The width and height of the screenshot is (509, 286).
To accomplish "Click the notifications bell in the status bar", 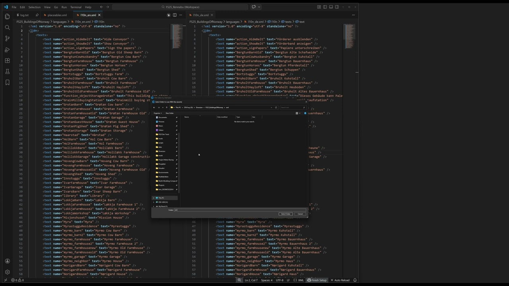I will [355, 280].
